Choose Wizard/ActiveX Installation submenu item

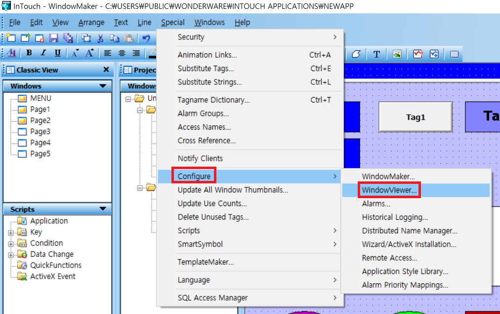(x=416, y=244)
